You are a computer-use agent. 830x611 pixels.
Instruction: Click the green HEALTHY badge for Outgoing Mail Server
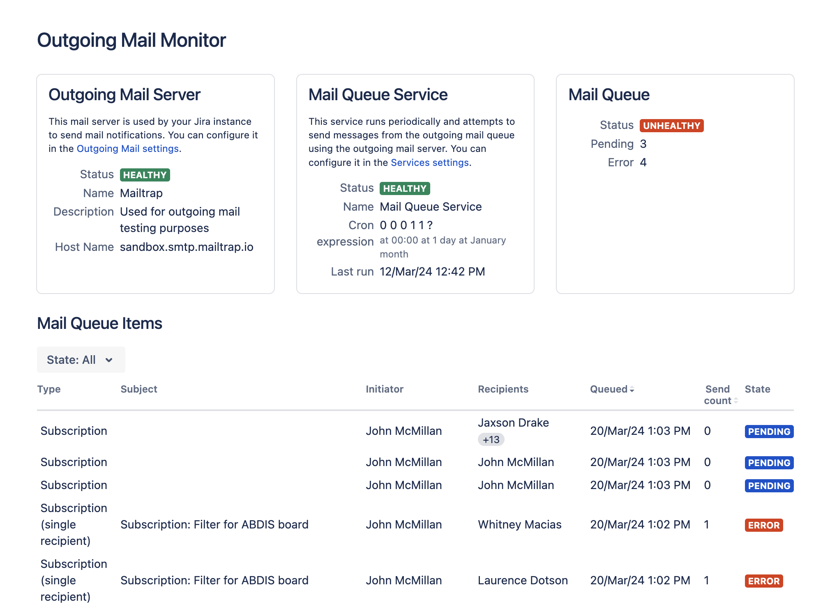pyautogui.click(x=145, y=175)
